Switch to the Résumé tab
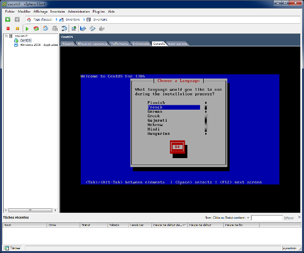The height and width of the screenshot is (253, 304). pyautogui.click(x=68, y=44)
